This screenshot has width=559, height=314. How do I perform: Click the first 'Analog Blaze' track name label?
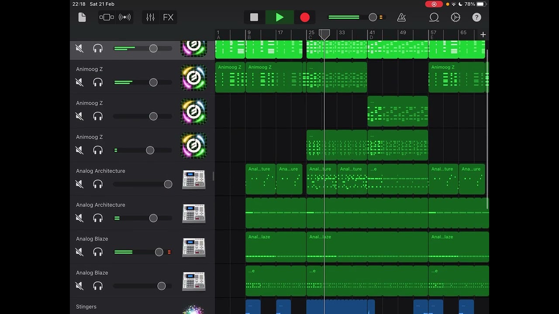click(x=92, y=239)
